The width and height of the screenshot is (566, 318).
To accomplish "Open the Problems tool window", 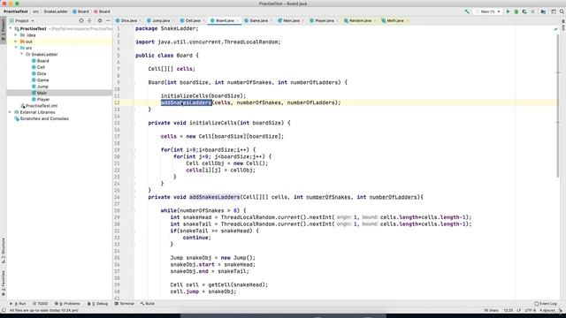I will point(67,304).
